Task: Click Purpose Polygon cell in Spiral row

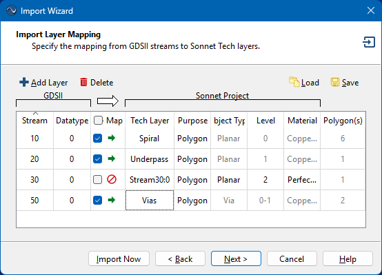Action: [x=192, y=139]
